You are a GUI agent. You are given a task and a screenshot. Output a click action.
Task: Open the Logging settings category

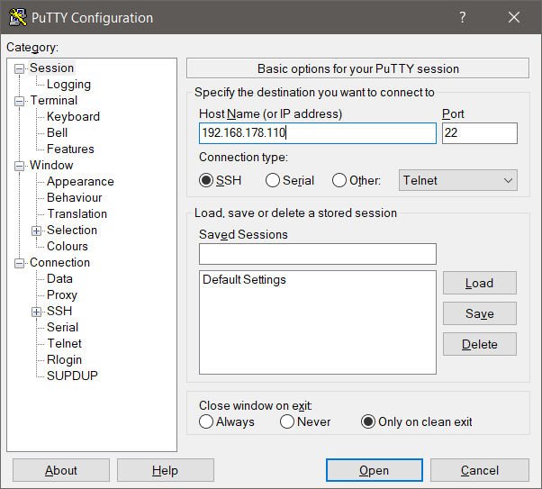[68, 84]
